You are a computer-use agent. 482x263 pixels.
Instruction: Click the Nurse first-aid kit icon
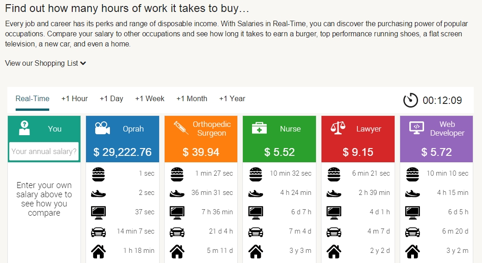point(259,128)
